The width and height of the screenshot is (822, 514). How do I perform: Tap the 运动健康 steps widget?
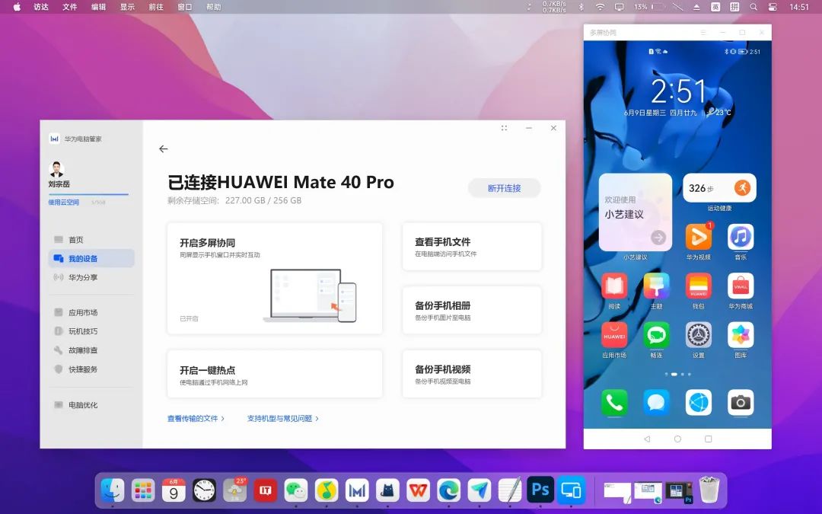point(719,188)
